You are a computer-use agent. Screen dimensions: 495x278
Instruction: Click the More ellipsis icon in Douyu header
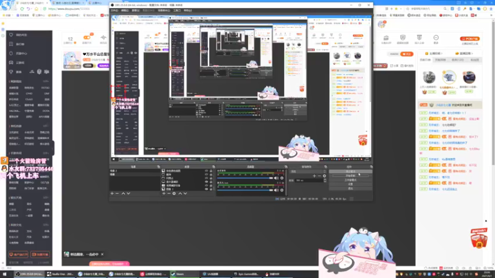(x=436, y=39)
